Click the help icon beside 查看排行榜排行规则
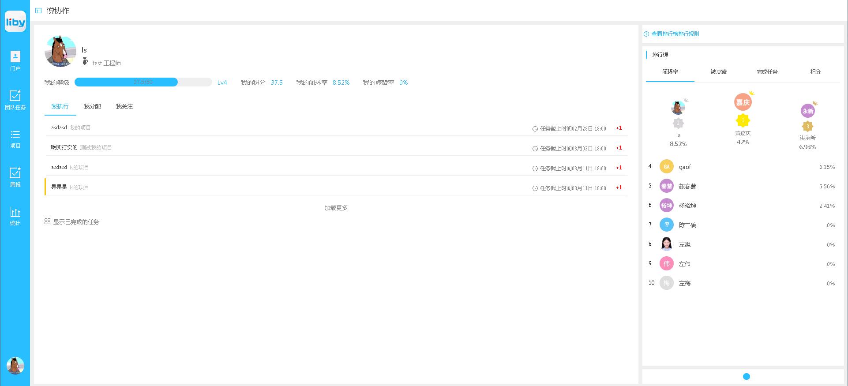Screen dimensions: 848x386 point(646,34)
